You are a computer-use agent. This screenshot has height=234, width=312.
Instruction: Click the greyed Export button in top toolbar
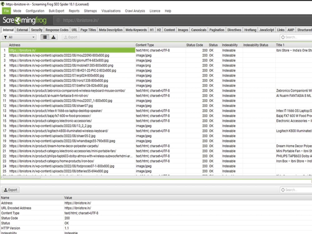71,37
